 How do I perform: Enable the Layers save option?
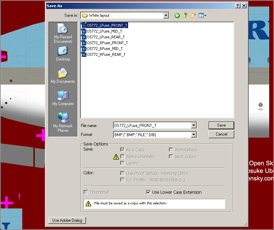(122, 163)
